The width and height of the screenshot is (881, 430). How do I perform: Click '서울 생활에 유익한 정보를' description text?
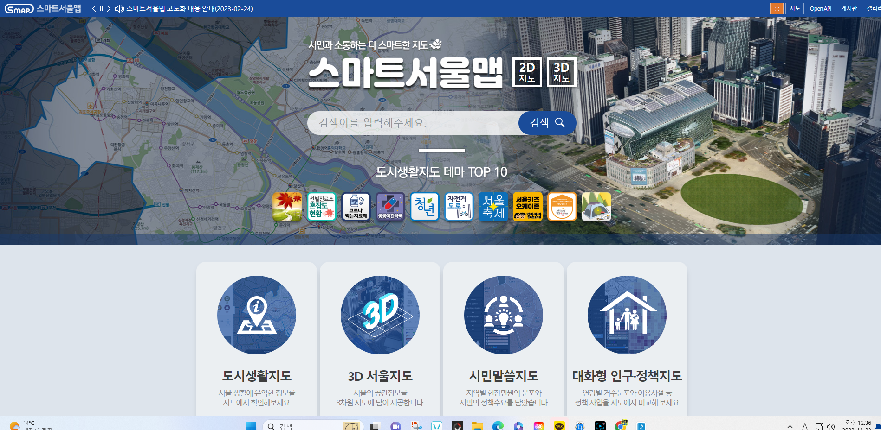tap(257, 392)
